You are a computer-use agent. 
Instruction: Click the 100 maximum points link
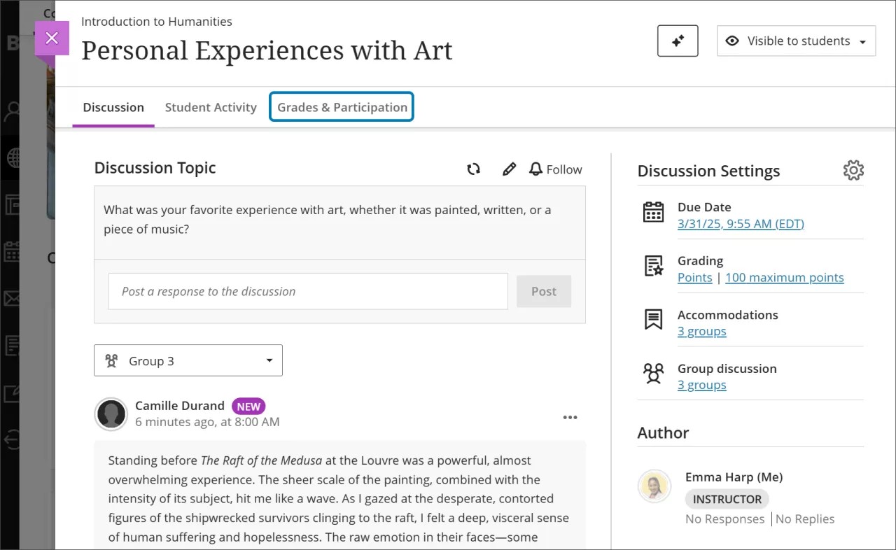[x=784, y=277]
